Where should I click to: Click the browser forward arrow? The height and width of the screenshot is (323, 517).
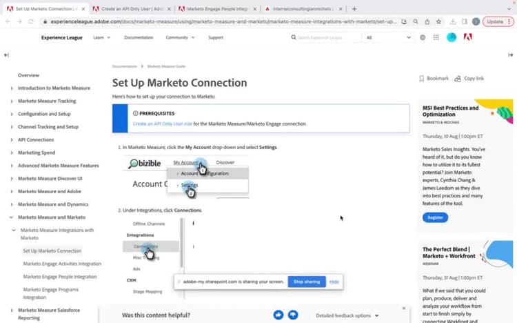tap(19, 21)
